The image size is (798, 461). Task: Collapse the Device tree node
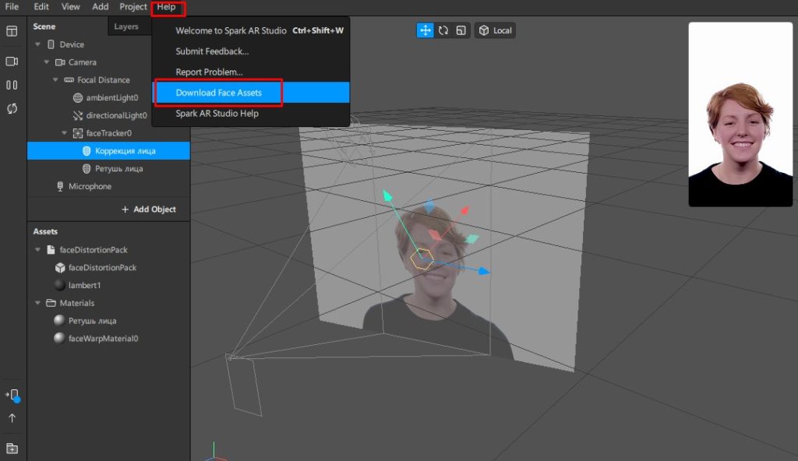(x=37, y=44)
